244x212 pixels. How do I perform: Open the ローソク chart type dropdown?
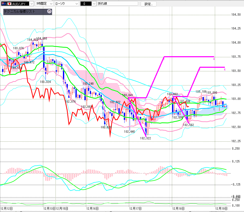76,4
